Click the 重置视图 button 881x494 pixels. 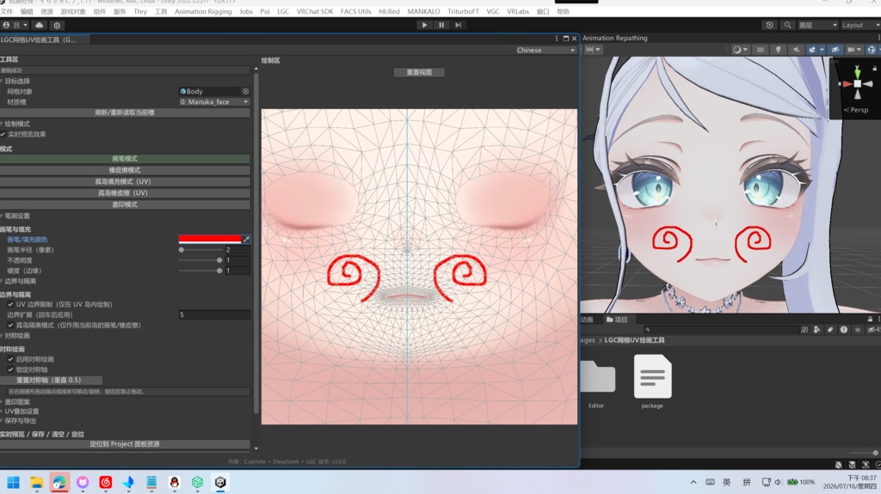[419, 72]
